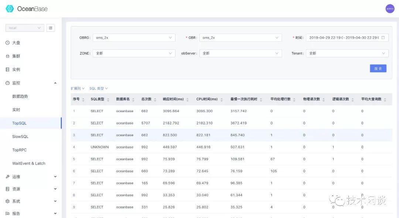Click the 大盘 clock icon in sidebar
Image resolution: width=399 pixels, height=218 pixels.
point(8,43)
